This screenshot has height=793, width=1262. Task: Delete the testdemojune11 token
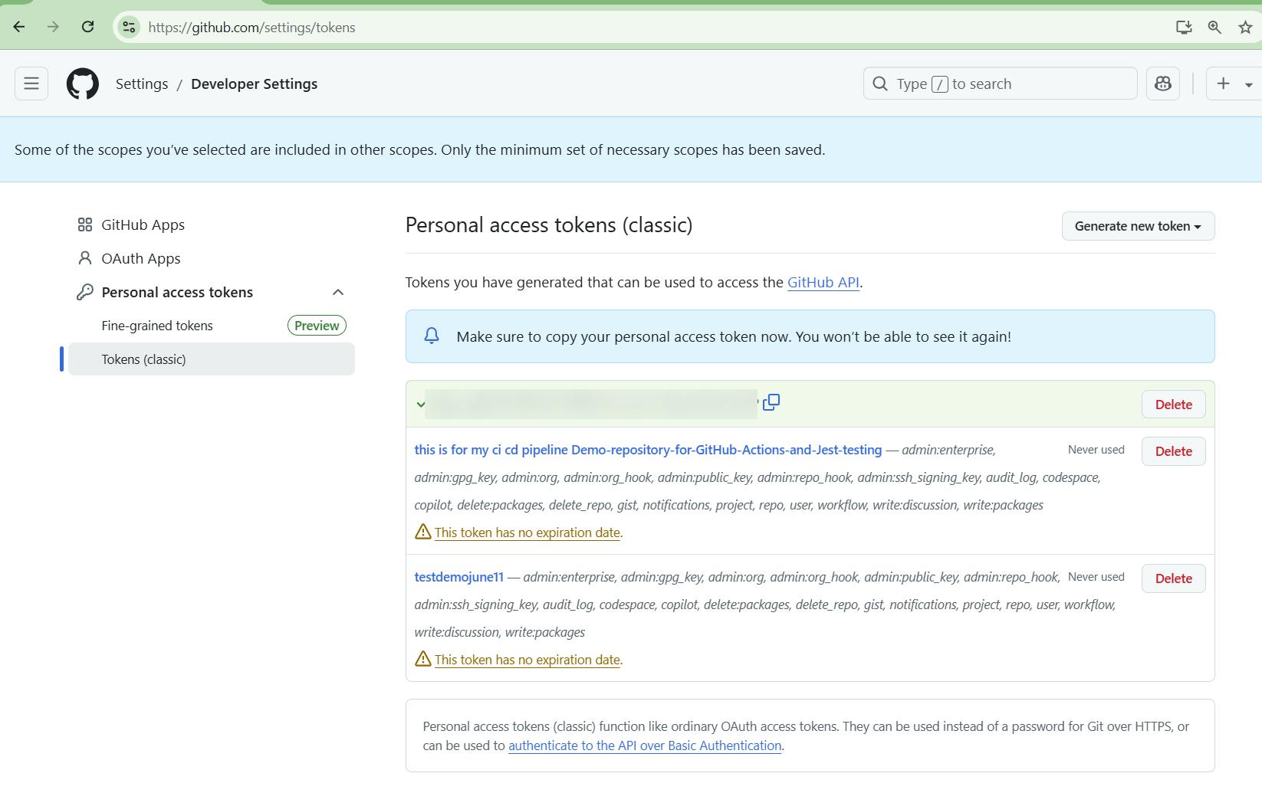coord(1173,578)
